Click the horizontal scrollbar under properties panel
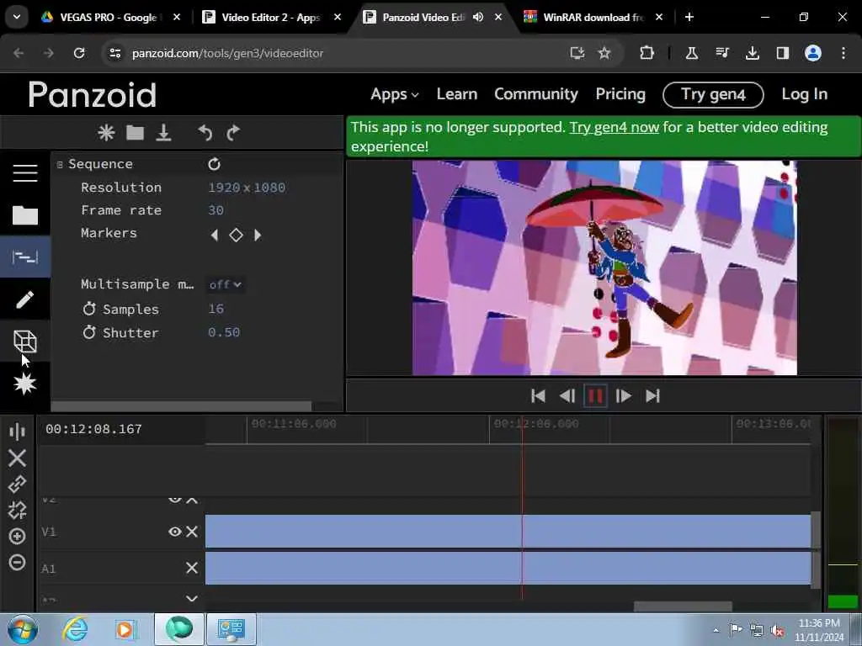862x646 pixels. (x=181, y=406)
